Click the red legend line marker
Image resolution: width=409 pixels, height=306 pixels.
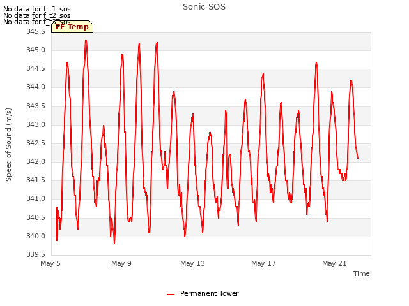(x=171, y=295)
